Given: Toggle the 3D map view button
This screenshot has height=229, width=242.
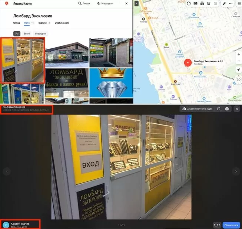Looking at the screenshot, I should [239, 79].
